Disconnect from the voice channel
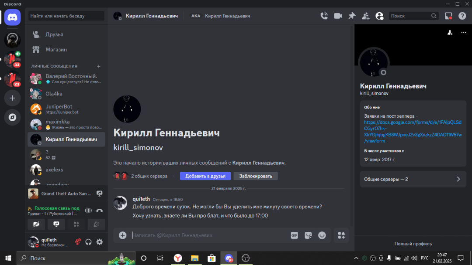Image resolution: width=472 pixels, height=265 pixels. pos(99,211)
